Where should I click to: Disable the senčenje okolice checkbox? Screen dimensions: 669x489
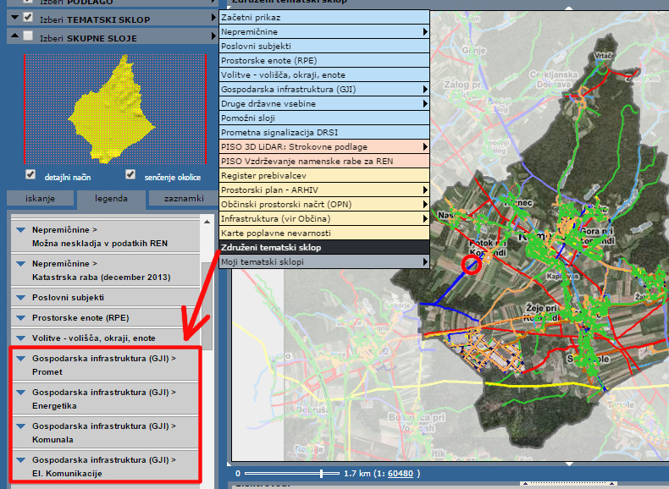130,175
